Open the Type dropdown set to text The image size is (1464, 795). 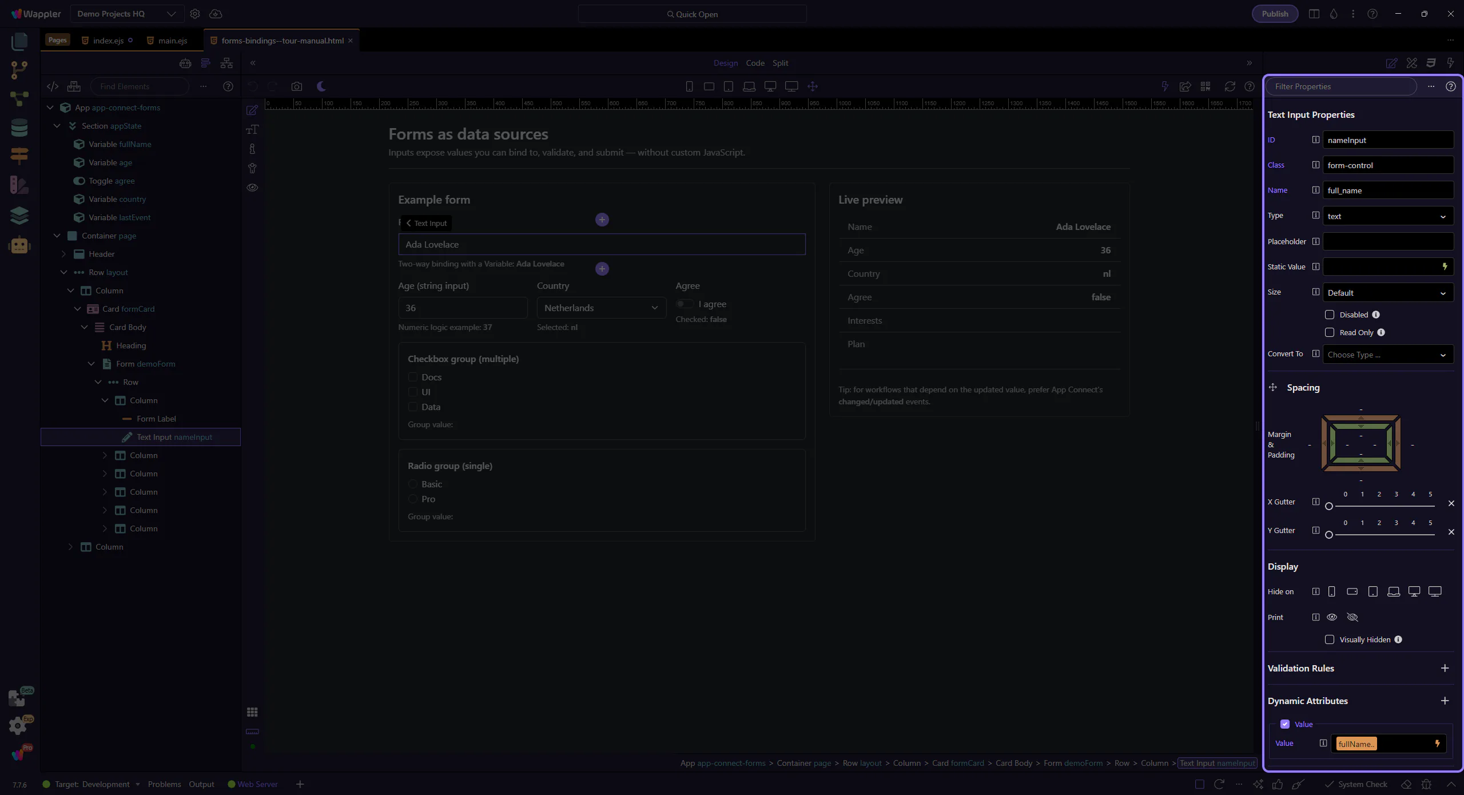tap(1387, 216)
